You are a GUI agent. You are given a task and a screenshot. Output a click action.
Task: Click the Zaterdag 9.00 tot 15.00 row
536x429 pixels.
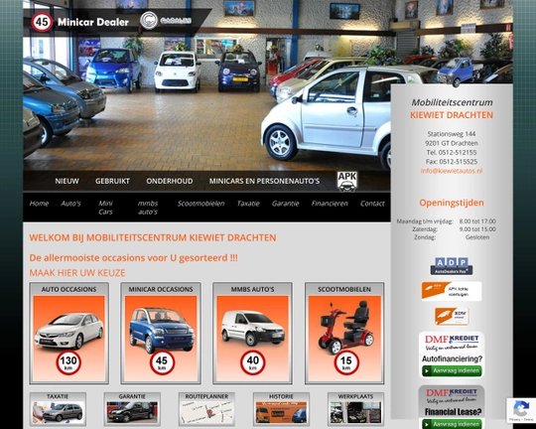[x=454, y=229]
